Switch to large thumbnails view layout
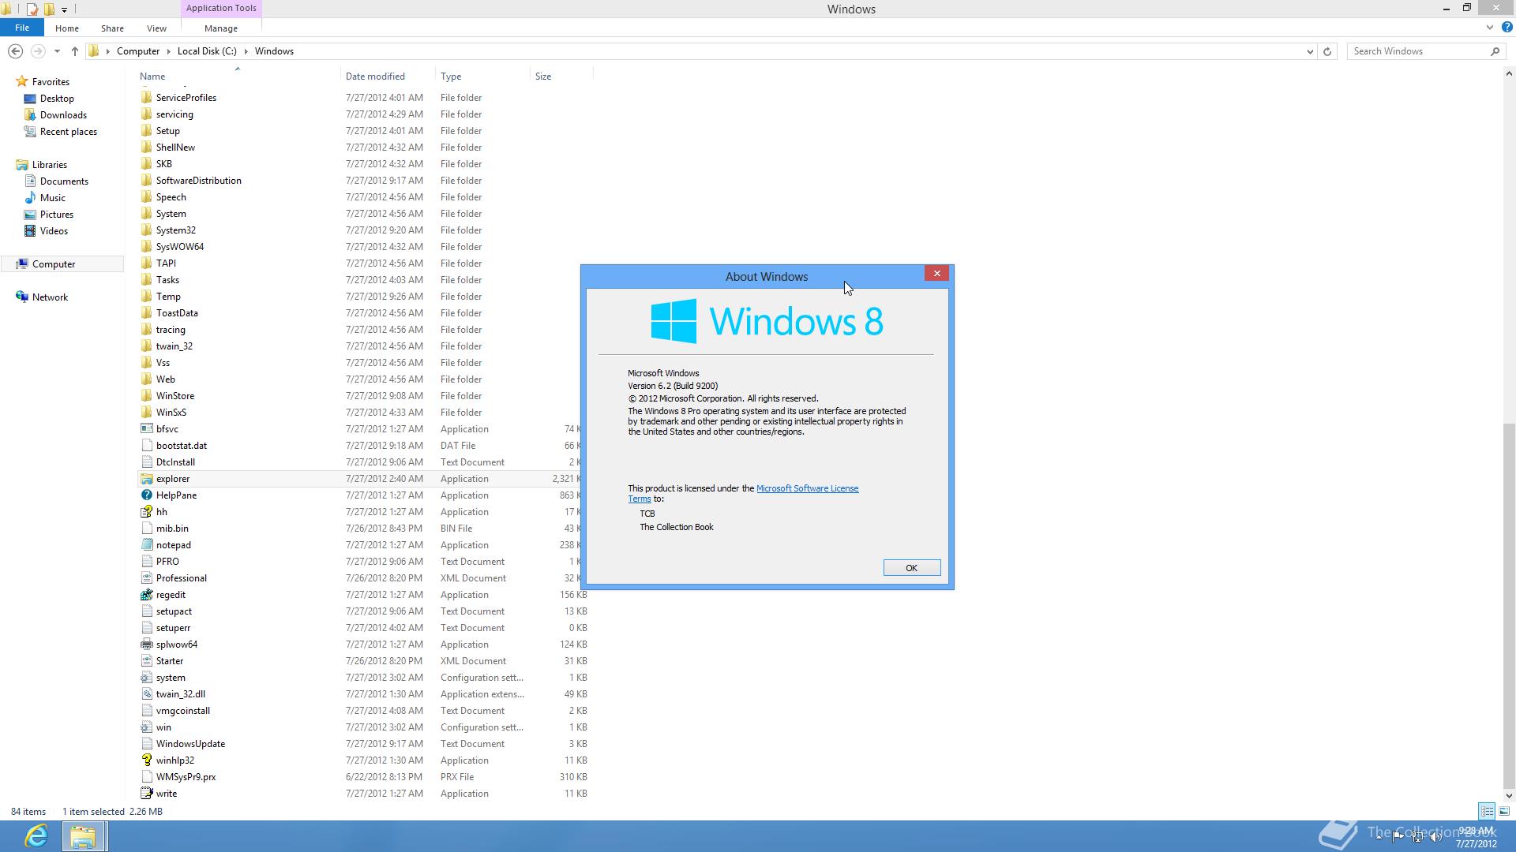The image size is (1516, 852). point(1504,811)
